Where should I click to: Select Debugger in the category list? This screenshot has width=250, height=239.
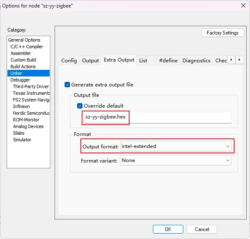click(20, 80)
